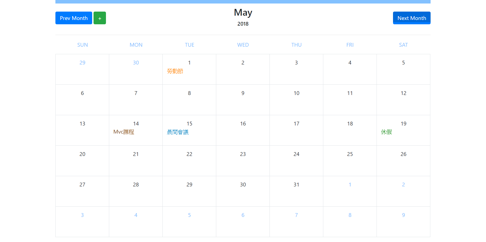The image size is (486, 242).
Task: Click the 2018 year label
Action: coord(243,24)
